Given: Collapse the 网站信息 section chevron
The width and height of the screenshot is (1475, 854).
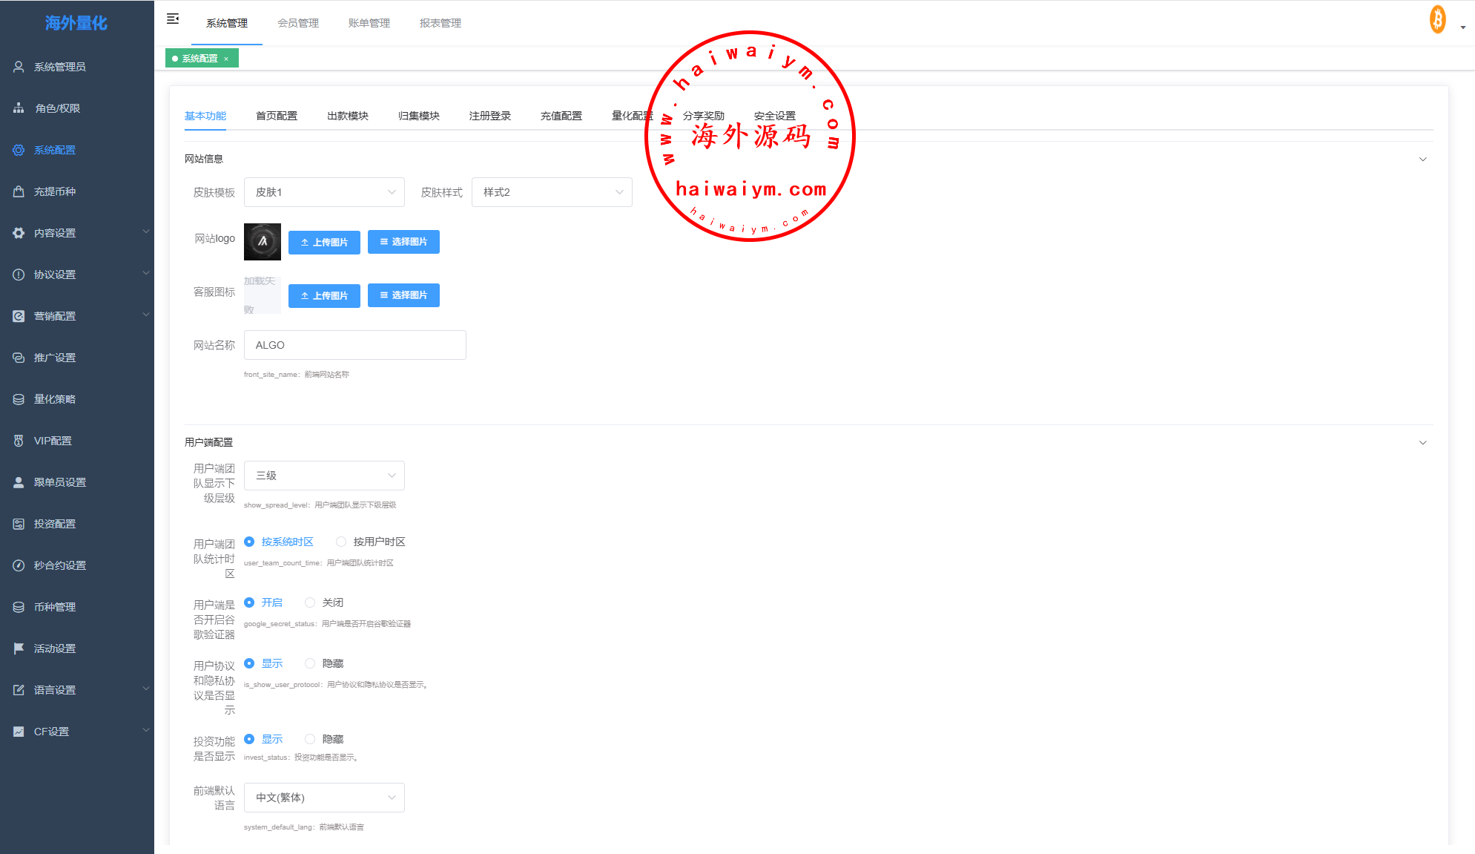Looking at the screenshot, I should click(1422, 159).
